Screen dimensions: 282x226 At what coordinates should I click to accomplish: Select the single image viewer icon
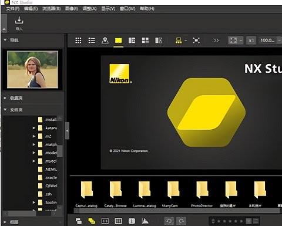click(x=119, y=41)
